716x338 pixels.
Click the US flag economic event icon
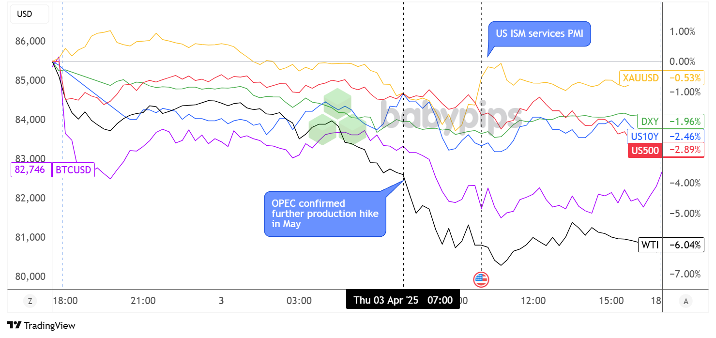click(481, 279)
